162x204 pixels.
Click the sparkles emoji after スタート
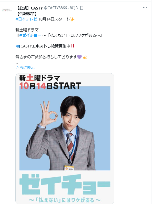(x=72, y=19)
